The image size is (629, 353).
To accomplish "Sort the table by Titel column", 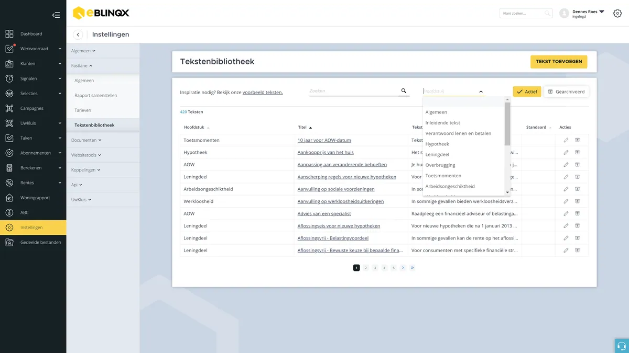I will 305,128.
